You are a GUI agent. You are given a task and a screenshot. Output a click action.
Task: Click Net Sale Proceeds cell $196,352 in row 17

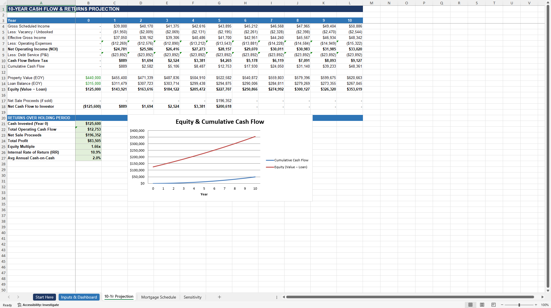click(219, 101)
